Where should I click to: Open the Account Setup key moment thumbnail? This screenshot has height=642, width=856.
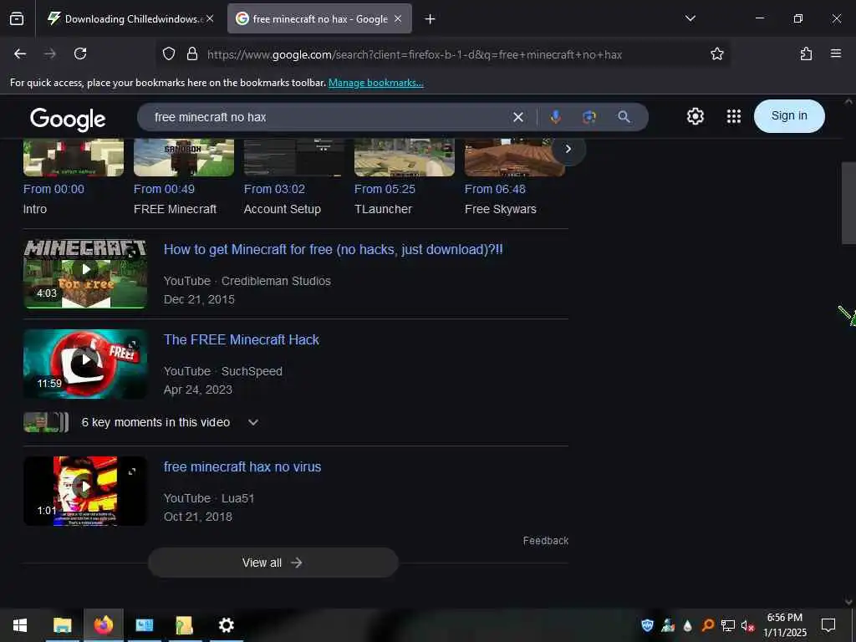point(293,157)
